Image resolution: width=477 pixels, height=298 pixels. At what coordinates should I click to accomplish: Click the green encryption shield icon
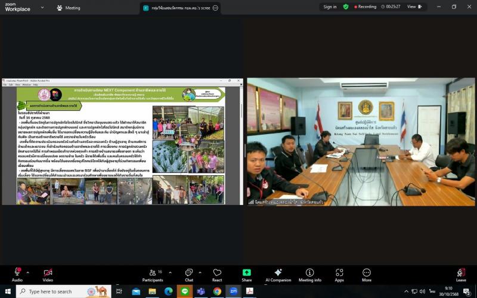346,7
